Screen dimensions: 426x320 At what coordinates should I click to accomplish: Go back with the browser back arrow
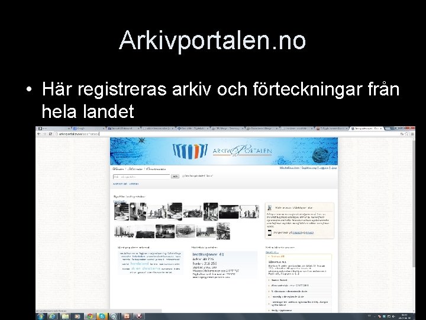(38, 134)
